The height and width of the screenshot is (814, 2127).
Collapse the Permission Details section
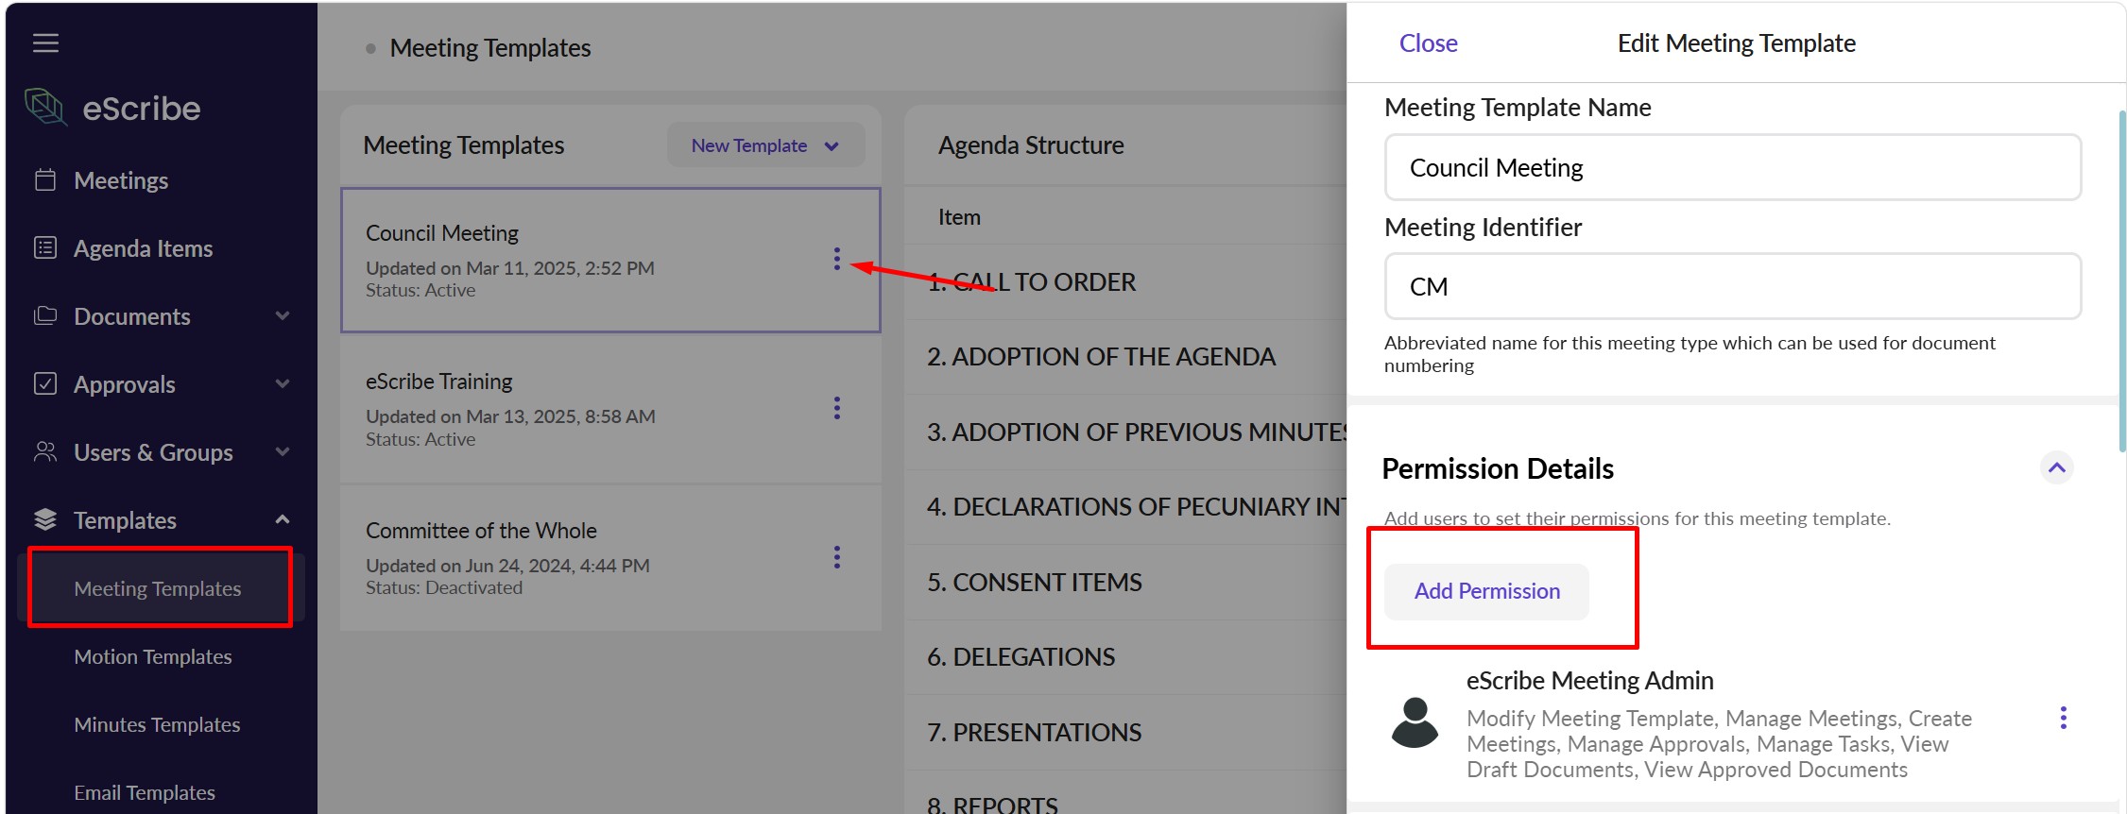pyautogui.click(x=2057, y=467)
